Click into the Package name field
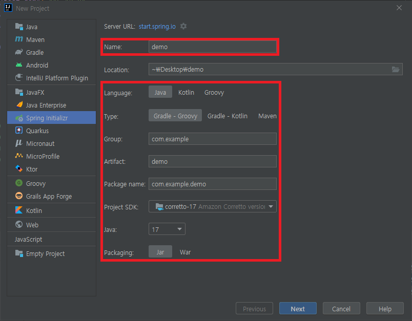The height and width of the screenshot is (321, 412). click(212, 184)
